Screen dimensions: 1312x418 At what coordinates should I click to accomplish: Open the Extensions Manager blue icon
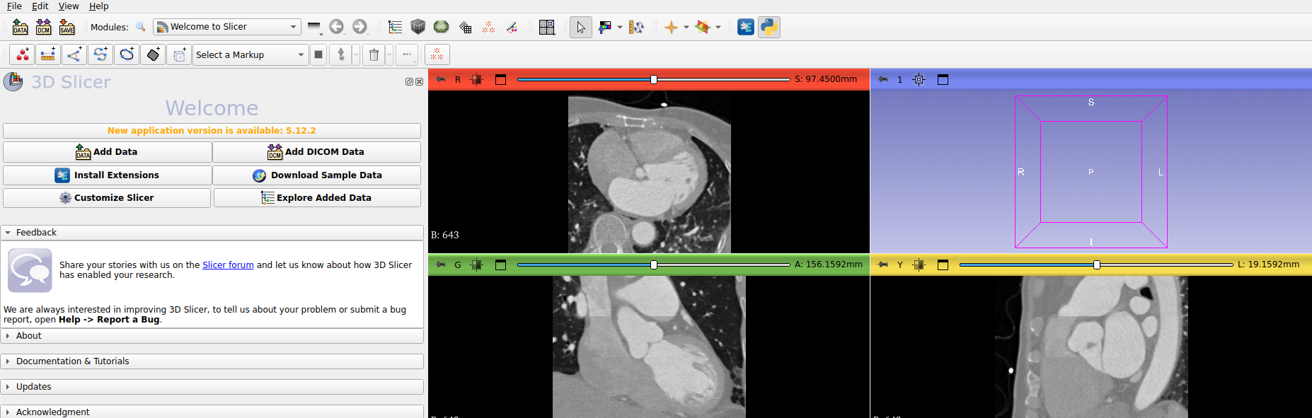(x=746, y=27)
